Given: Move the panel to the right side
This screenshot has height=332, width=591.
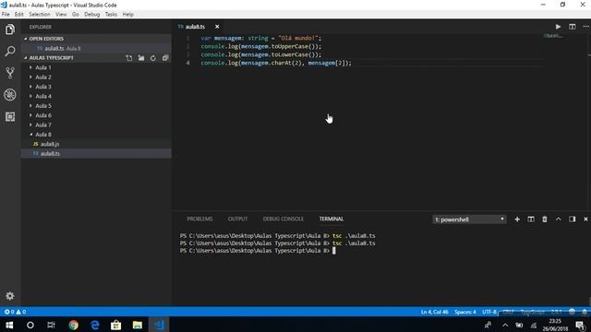Looking at the screenshot, I should [x=573, y=219].
